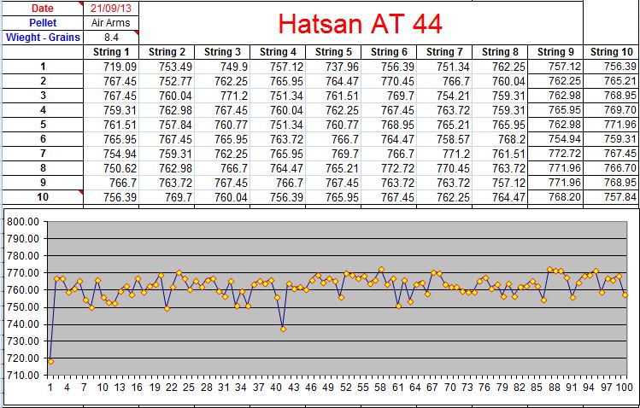Select 772.72 in String 6 column
The height and width of the screenshot is (408, 640).
[389, 168]
